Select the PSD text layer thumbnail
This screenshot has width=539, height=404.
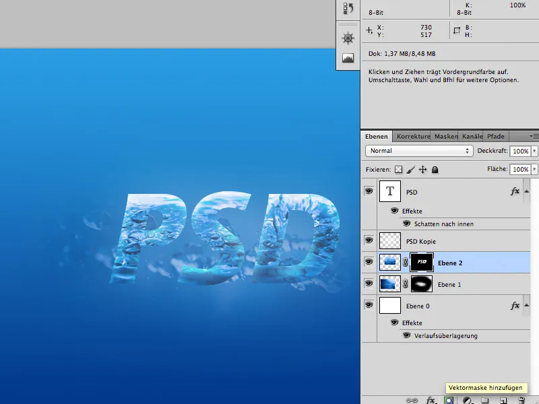390,191
